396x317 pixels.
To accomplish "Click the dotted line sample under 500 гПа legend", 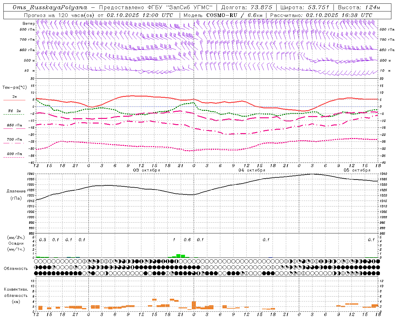I will [x=14, y=157].
